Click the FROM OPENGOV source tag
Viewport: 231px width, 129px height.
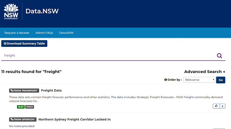point(23,119)
